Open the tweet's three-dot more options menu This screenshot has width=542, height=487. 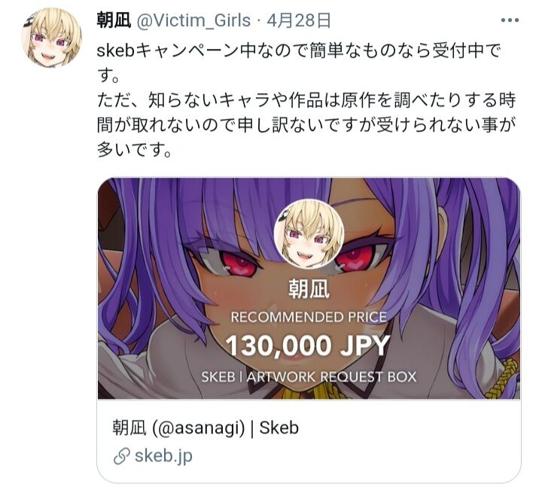pyautogui.click(x=510, y=20)
